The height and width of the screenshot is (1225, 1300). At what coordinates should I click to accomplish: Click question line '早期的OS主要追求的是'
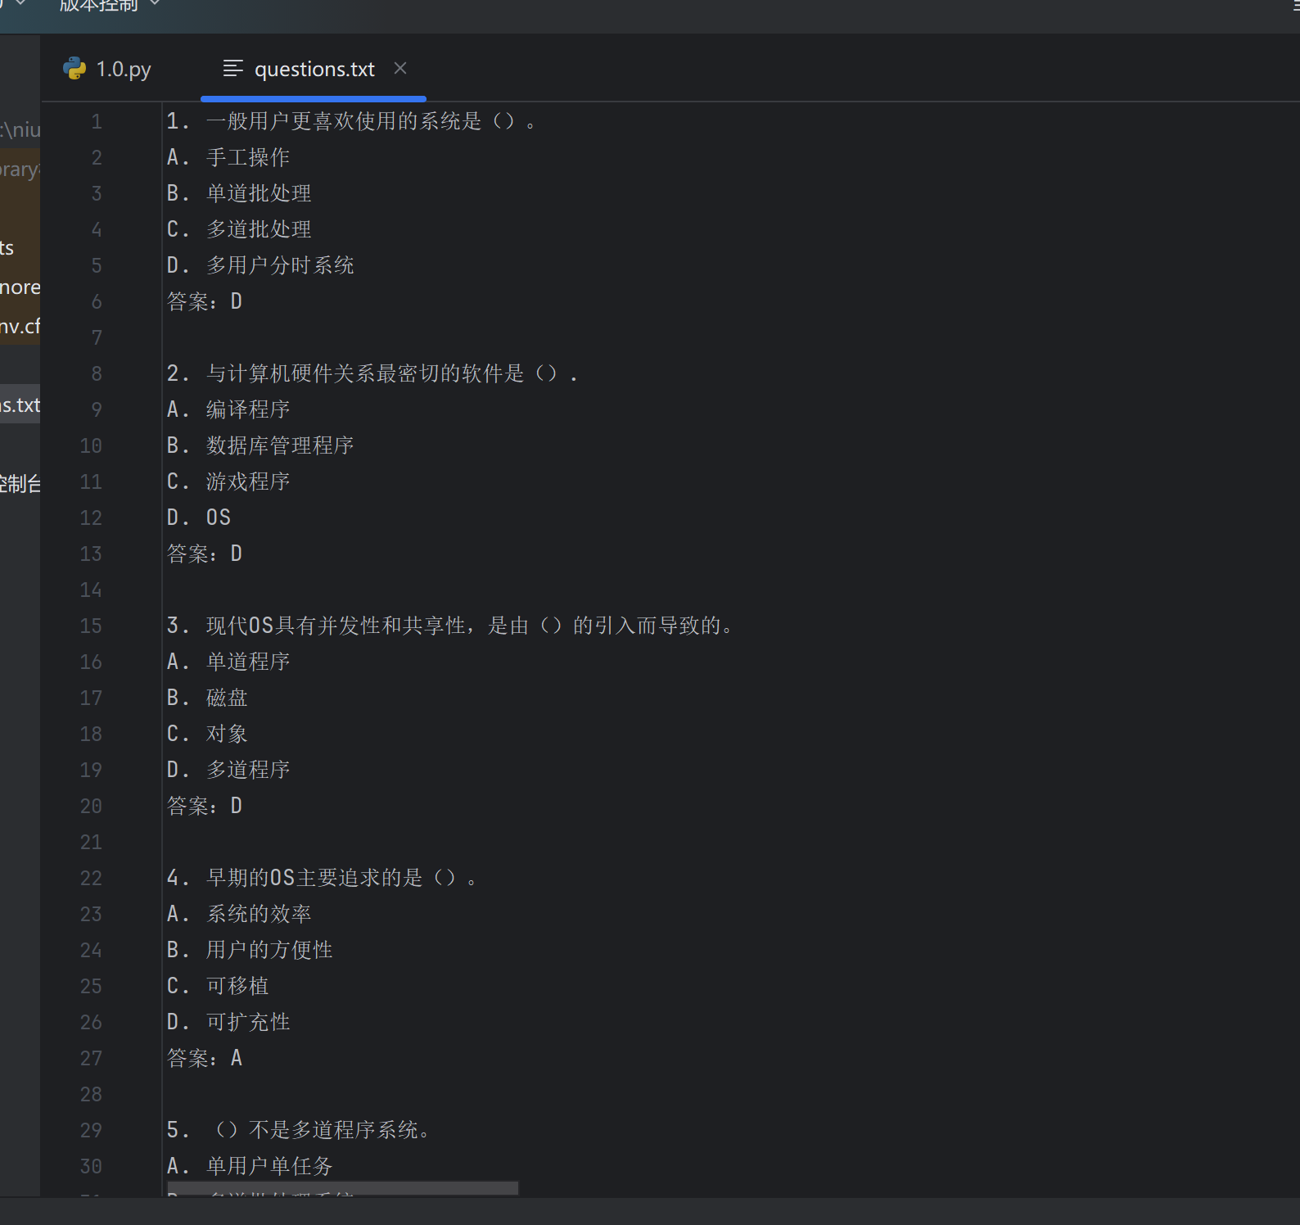(321, 878)
